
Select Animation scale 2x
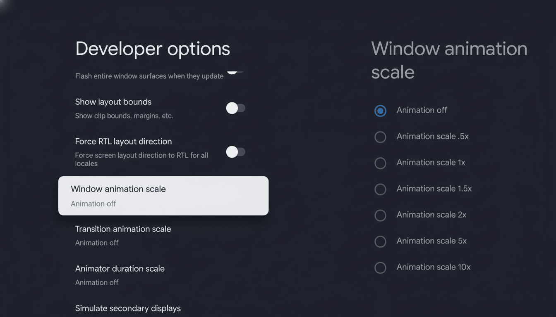pos(380,215)
